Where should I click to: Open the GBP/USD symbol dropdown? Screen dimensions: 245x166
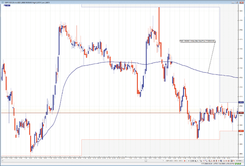[x=170, y=161]
